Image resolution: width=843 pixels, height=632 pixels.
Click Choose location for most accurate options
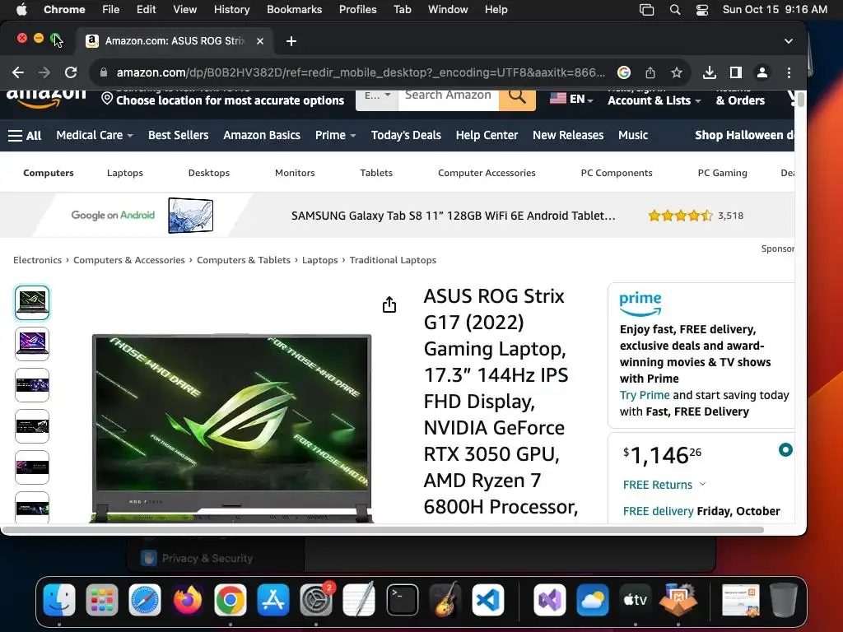click(x=230, y=100)
